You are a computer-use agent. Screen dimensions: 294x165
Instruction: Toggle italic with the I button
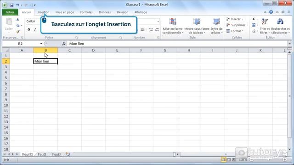click(35, 29)
